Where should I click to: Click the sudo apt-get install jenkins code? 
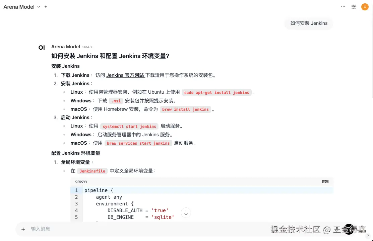tap(216, 92)
